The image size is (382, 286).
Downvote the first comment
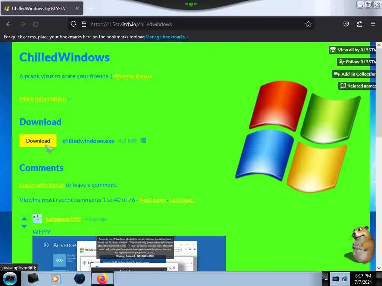pos(24,227)
